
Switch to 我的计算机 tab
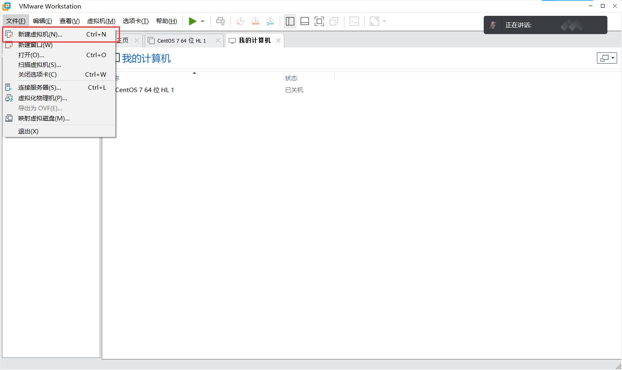[254, 40]
